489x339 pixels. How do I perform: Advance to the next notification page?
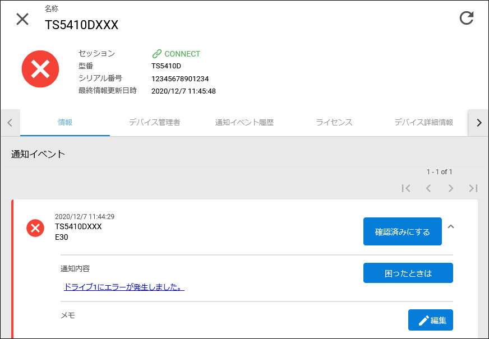pos(451,188)
